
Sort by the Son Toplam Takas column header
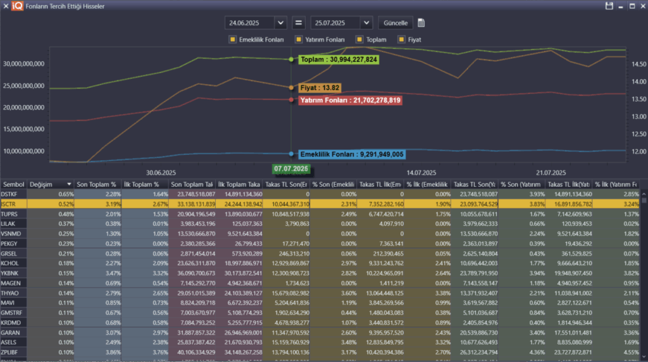192,184
